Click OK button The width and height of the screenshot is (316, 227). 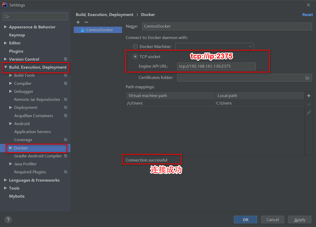tap(246, 220)
